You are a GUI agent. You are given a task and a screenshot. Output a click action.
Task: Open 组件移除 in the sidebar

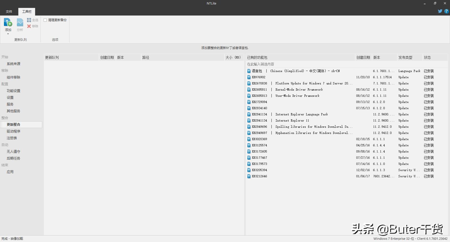[x=13, y=77]
